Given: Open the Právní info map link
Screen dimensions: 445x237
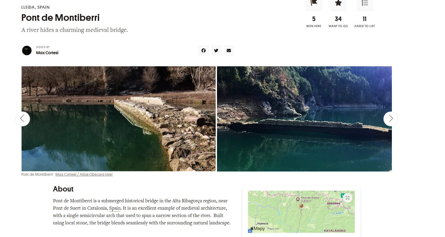Looking at the screenshot, I should pos(273,229).
